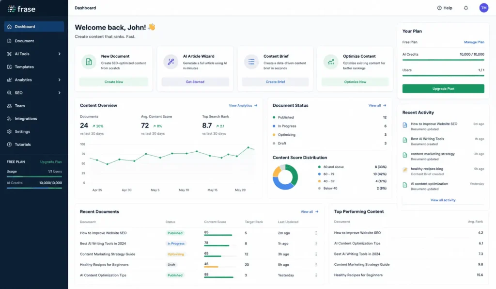
Task: Click the Content Score Distribution donut chart
Action: tap(285, 177)
